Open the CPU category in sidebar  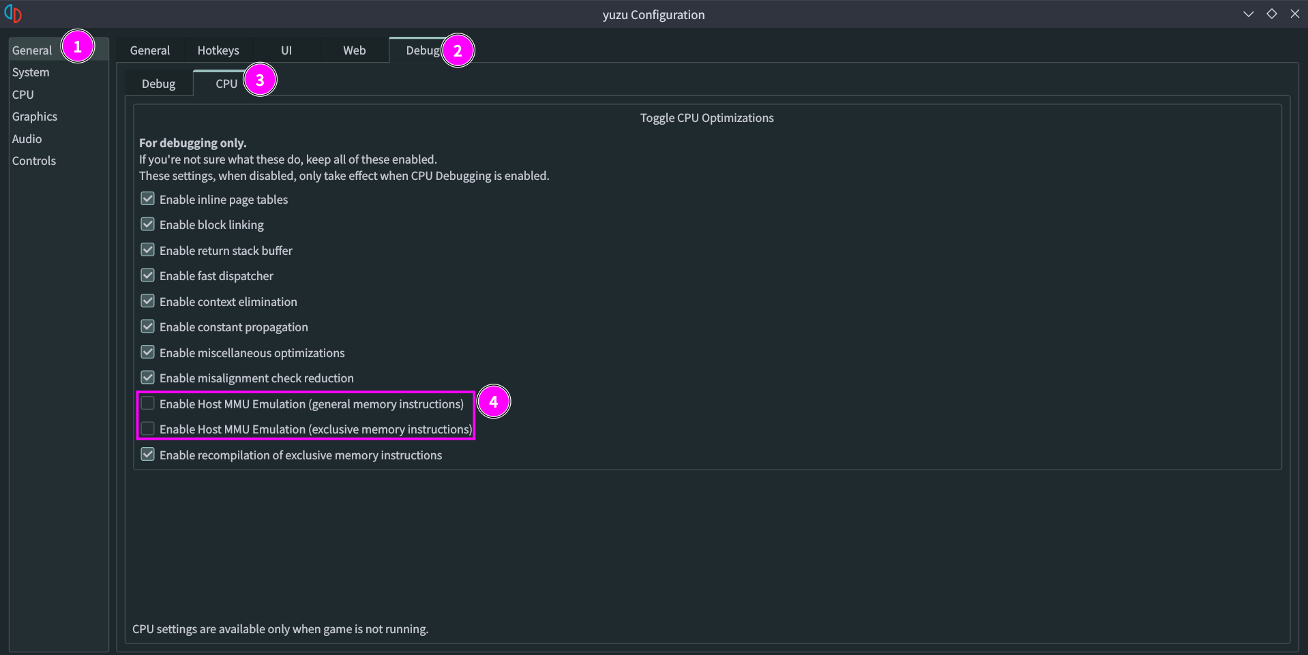coord(23,95)
